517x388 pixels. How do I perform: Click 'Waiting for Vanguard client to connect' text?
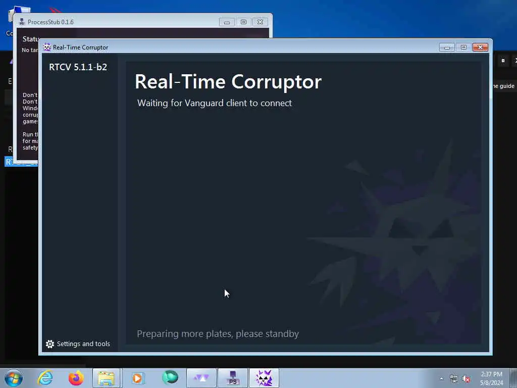coord(214,103)
